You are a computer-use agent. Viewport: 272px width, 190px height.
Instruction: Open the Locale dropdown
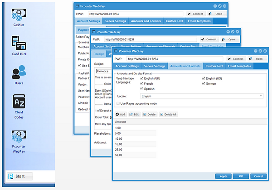pyautogui.click(x=202, y=96)
